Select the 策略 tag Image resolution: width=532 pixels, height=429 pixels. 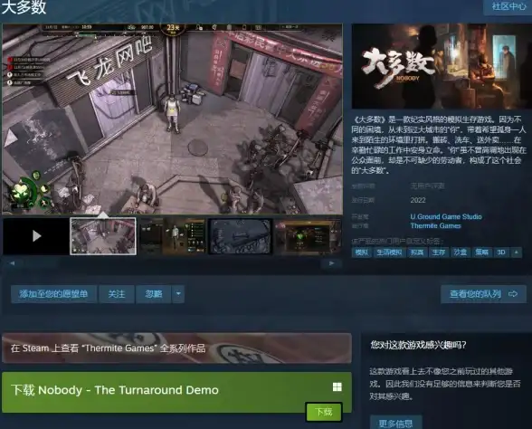point(482,253)
